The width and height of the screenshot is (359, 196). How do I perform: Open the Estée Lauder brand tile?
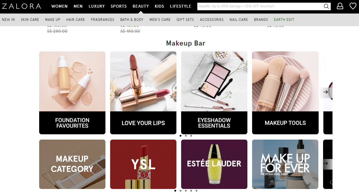[x=214, y=164]
